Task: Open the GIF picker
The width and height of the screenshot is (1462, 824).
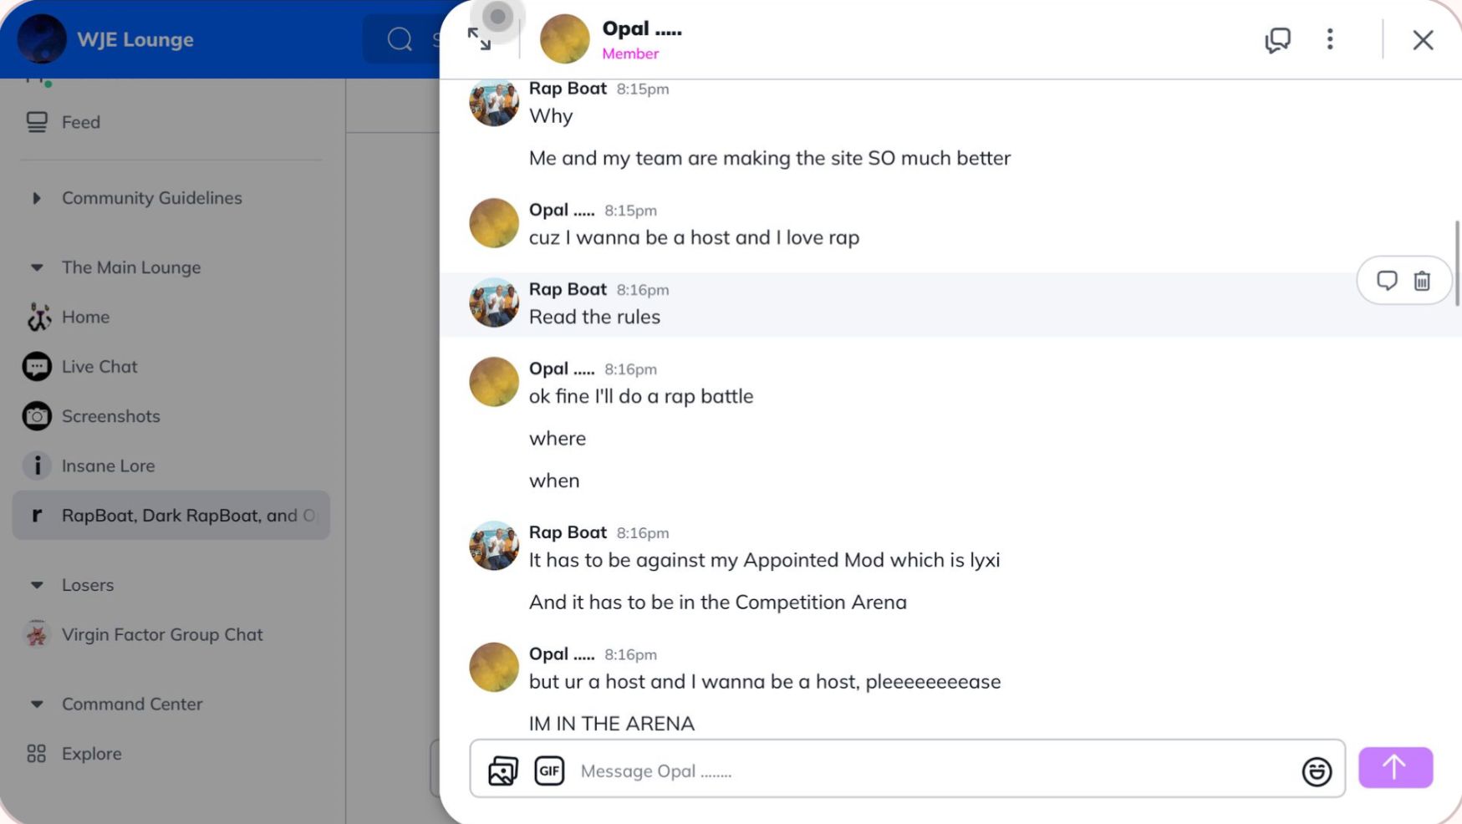Action: (x=549, y=771)
